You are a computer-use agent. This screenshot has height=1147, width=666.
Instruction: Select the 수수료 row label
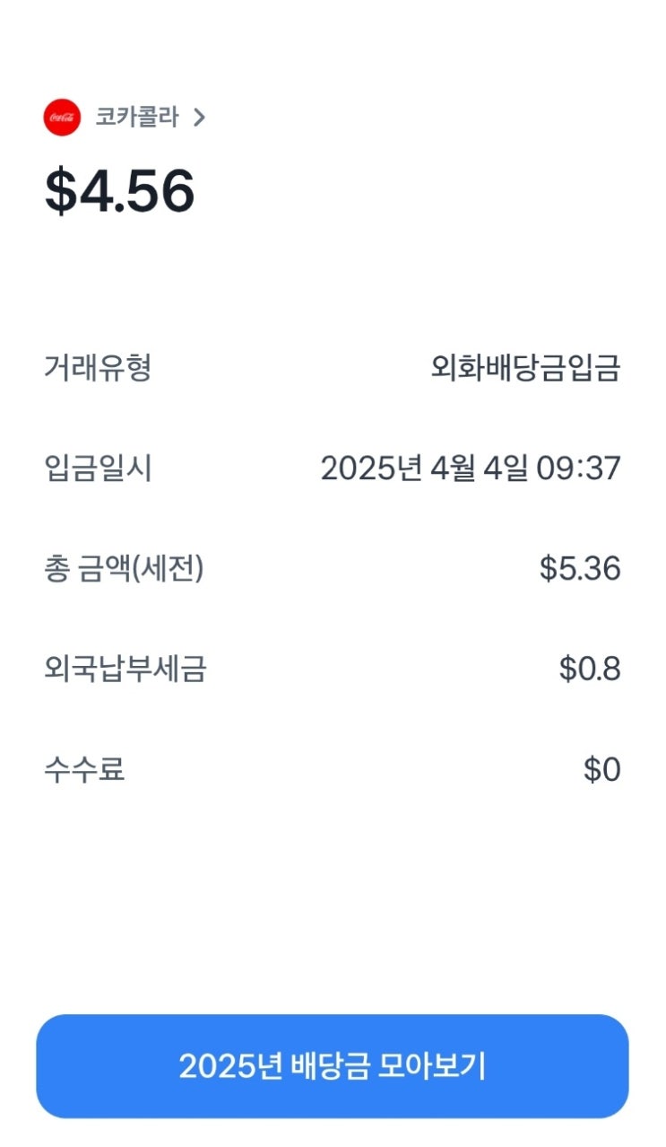point(84,770)
